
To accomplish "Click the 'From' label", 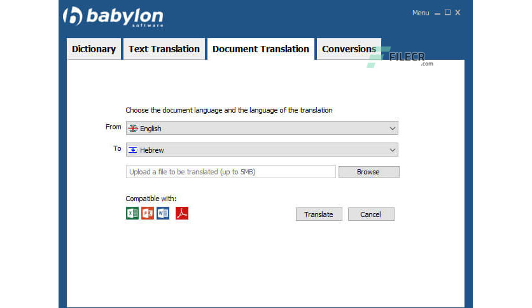I will pyautogui.click(x=113, y=127).
